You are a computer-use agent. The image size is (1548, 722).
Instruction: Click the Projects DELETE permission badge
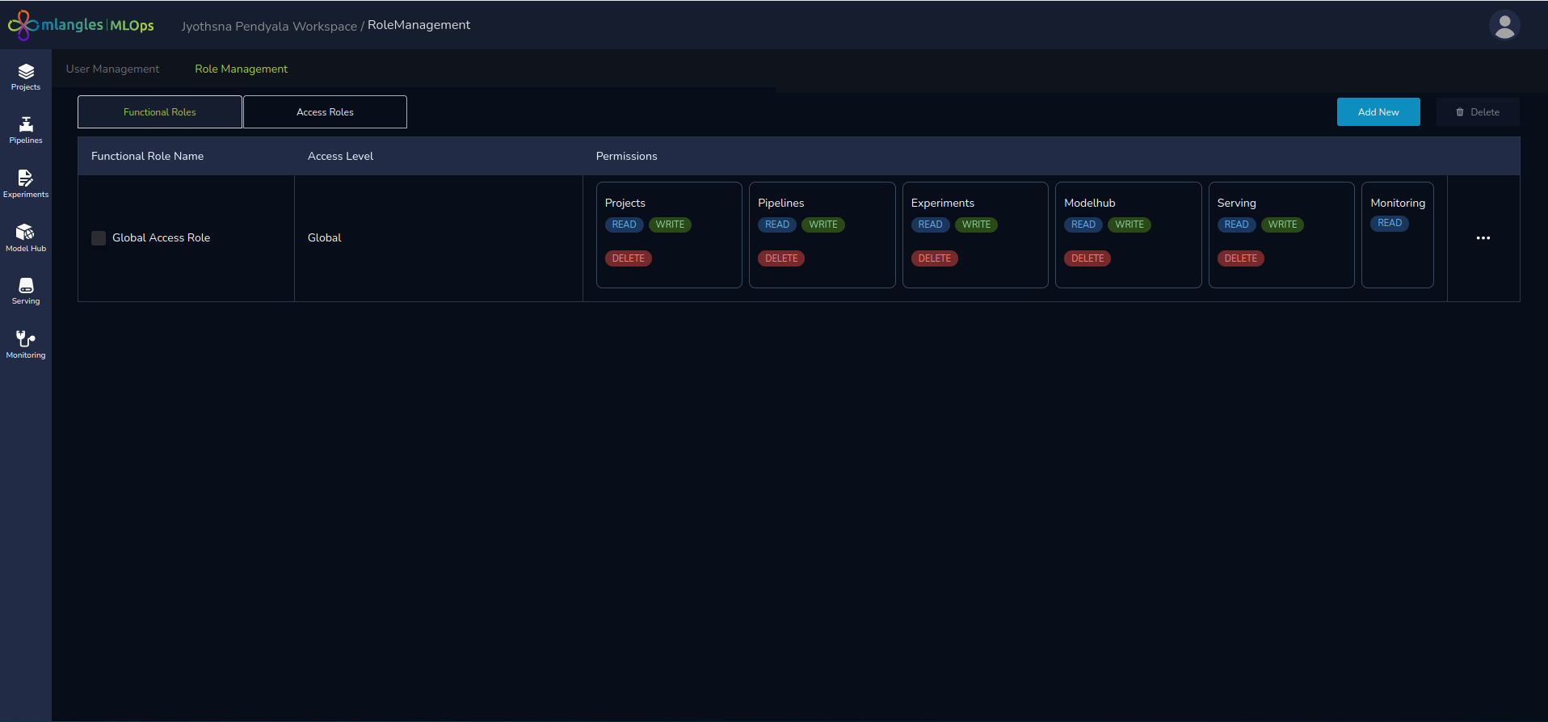628,258
